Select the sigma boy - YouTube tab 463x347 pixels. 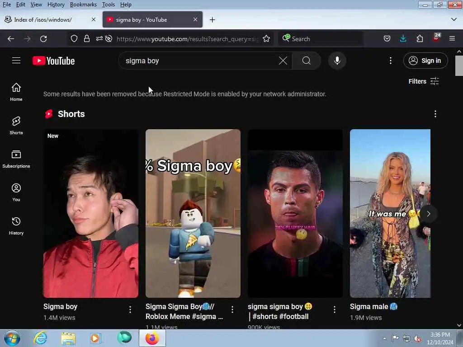click(152, 19)
